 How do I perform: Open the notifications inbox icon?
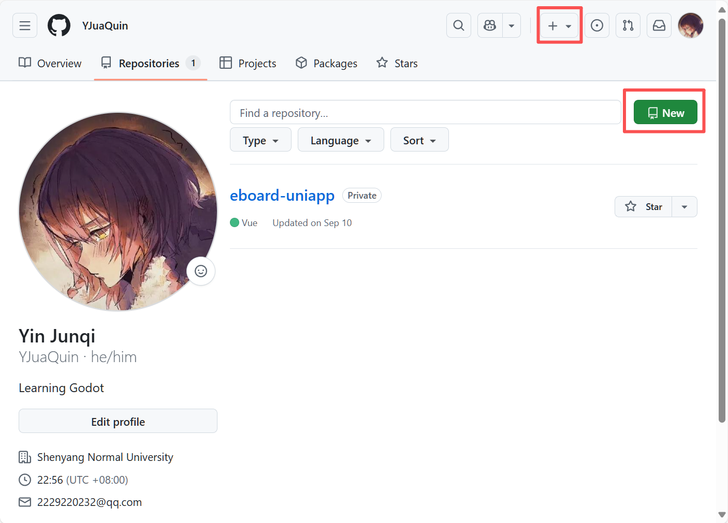point(659,25)
